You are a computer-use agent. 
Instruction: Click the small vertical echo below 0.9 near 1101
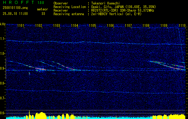[29, 73]
